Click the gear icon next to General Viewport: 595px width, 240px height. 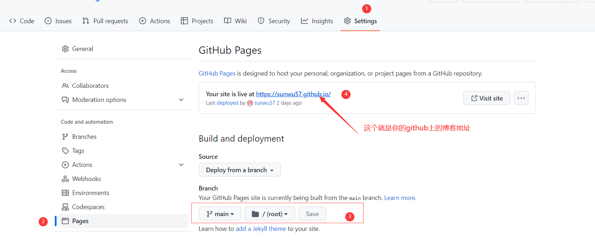[65, 49]
